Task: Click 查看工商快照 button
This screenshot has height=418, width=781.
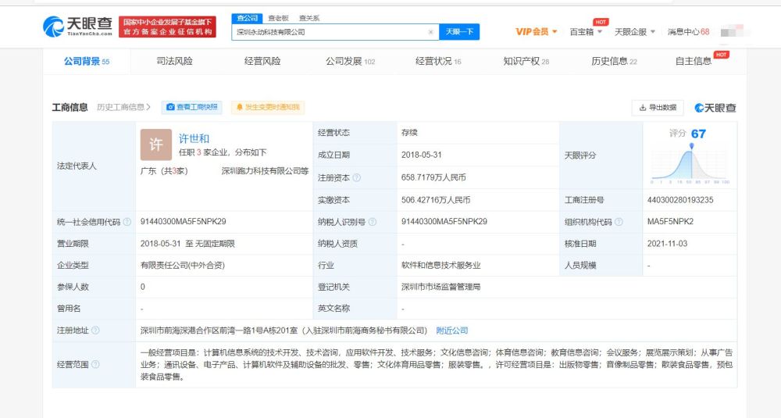Action: click(x=192, y=107)
